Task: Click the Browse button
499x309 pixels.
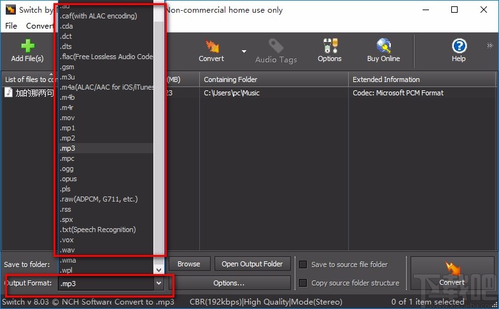Action: click(x=189, y=264)
